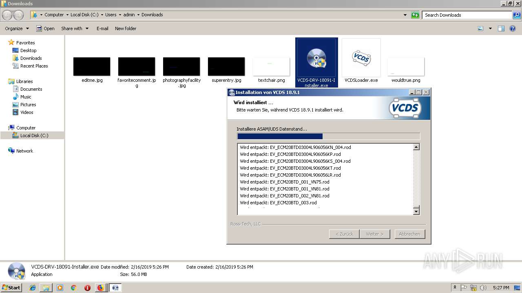Switch to VCDS installer taskbar item
The image size is (522, 293).
click(115, 288)
